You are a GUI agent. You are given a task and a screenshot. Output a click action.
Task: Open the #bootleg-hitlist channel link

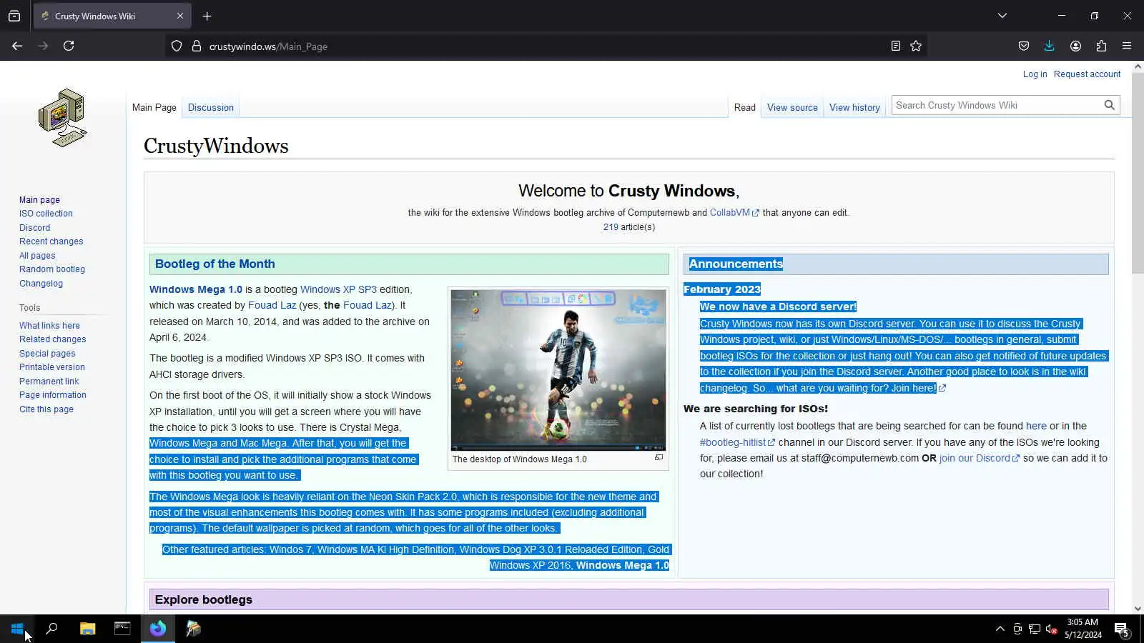pos(737,442)
